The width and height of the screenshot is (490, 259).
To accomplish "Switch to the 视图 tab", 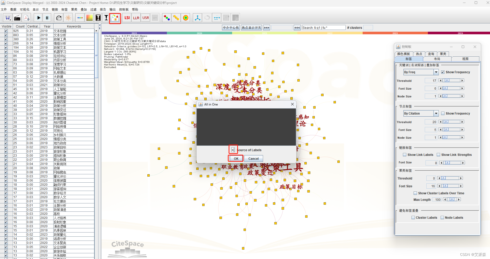I will (465, 59).
